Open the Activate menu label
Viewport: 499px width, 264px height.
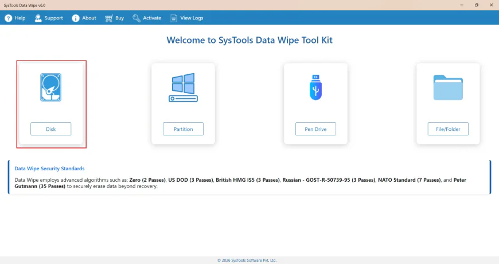(x=152, y=18)
